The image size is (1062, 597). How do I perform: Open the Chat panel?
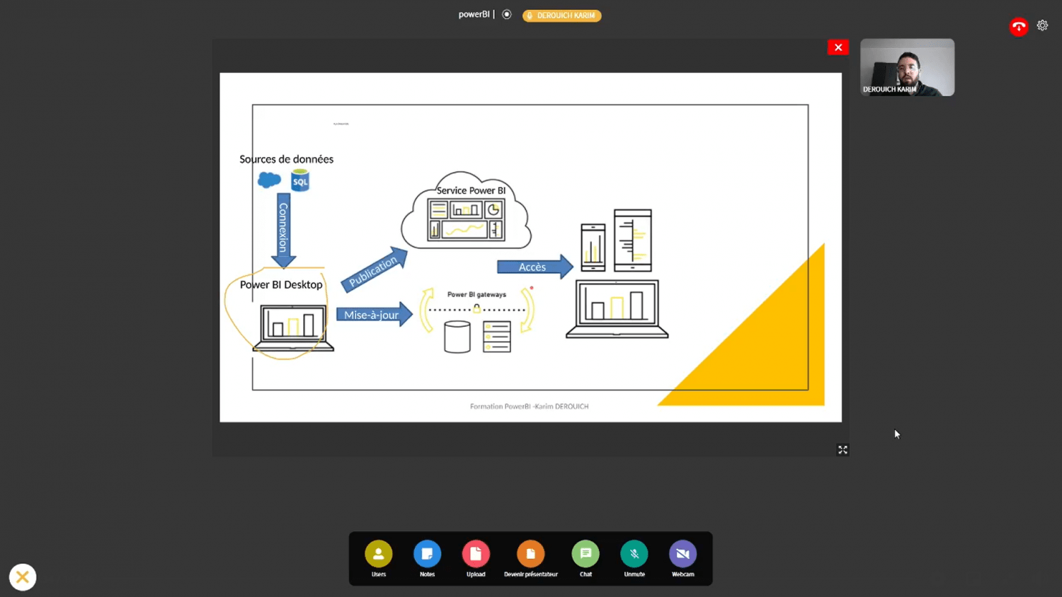tap(586, 554)
